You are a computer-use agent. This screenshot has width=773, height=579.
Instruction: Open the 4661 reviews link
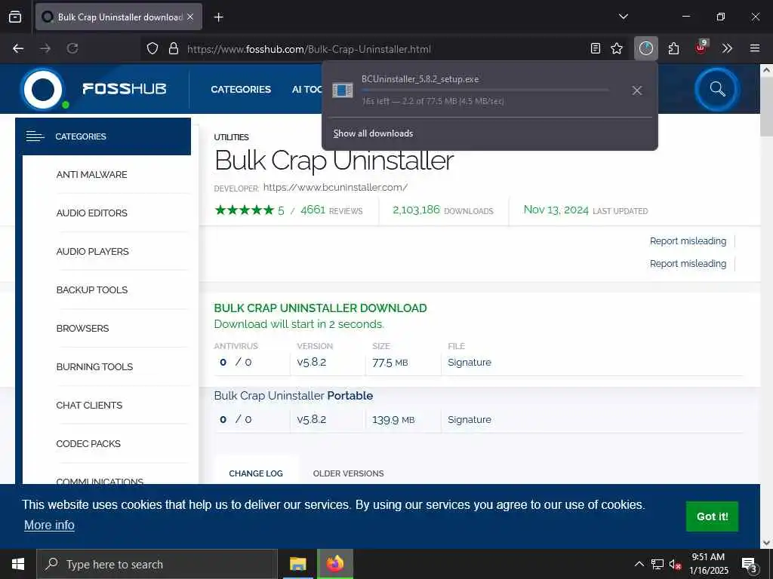(331, 210)
